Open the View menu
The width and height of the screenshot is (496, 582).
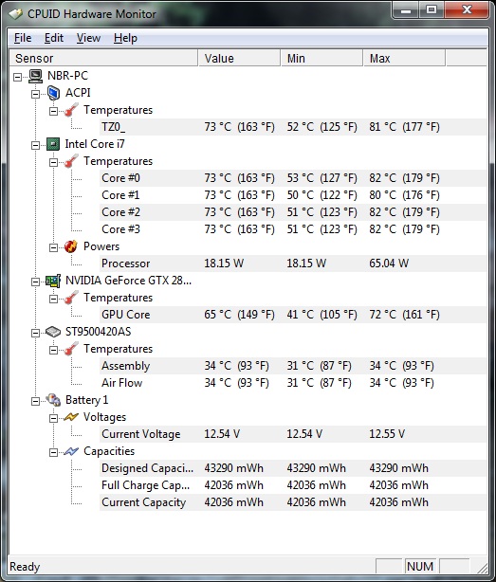88,38
